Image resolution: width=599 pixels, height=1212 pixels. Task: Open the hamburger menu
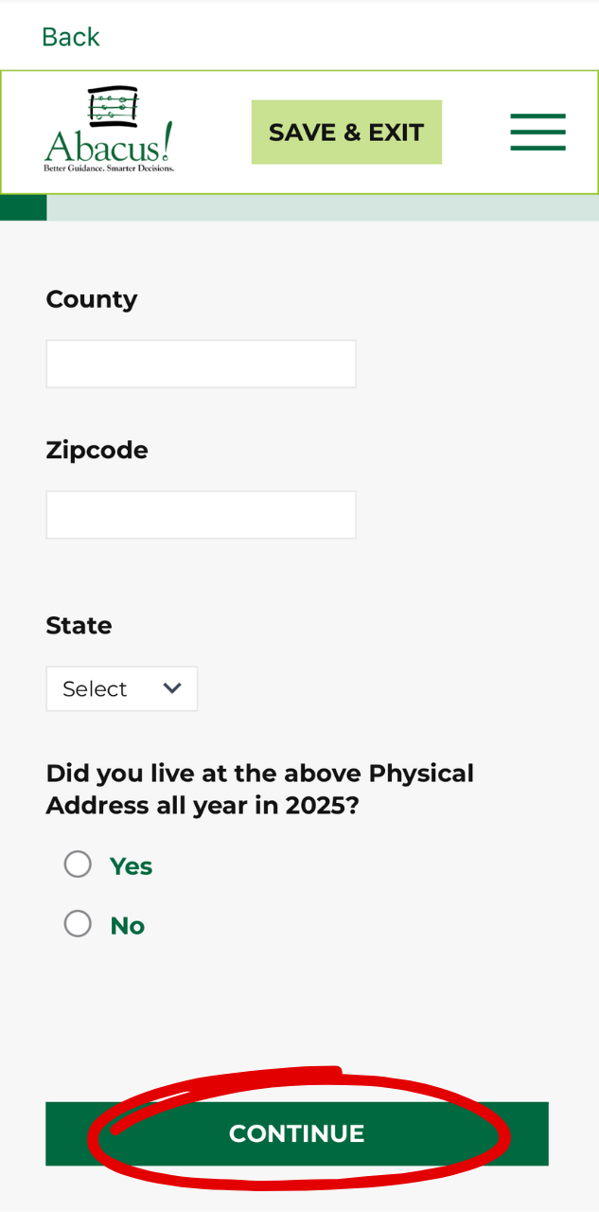(x=537, y=133)
